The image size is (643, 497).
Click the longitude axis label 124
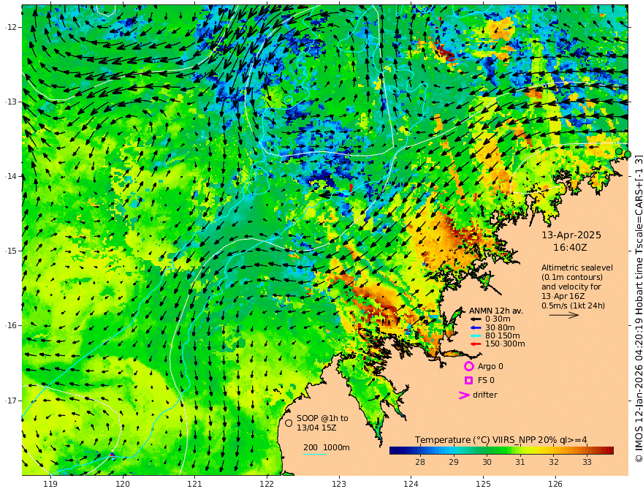pyautogui.click(x=411, y=485)
